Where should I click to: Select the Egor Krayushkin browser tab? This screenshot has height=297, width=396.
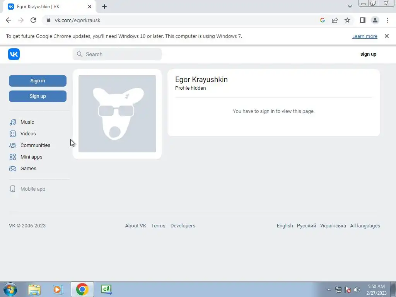[49, 7]
